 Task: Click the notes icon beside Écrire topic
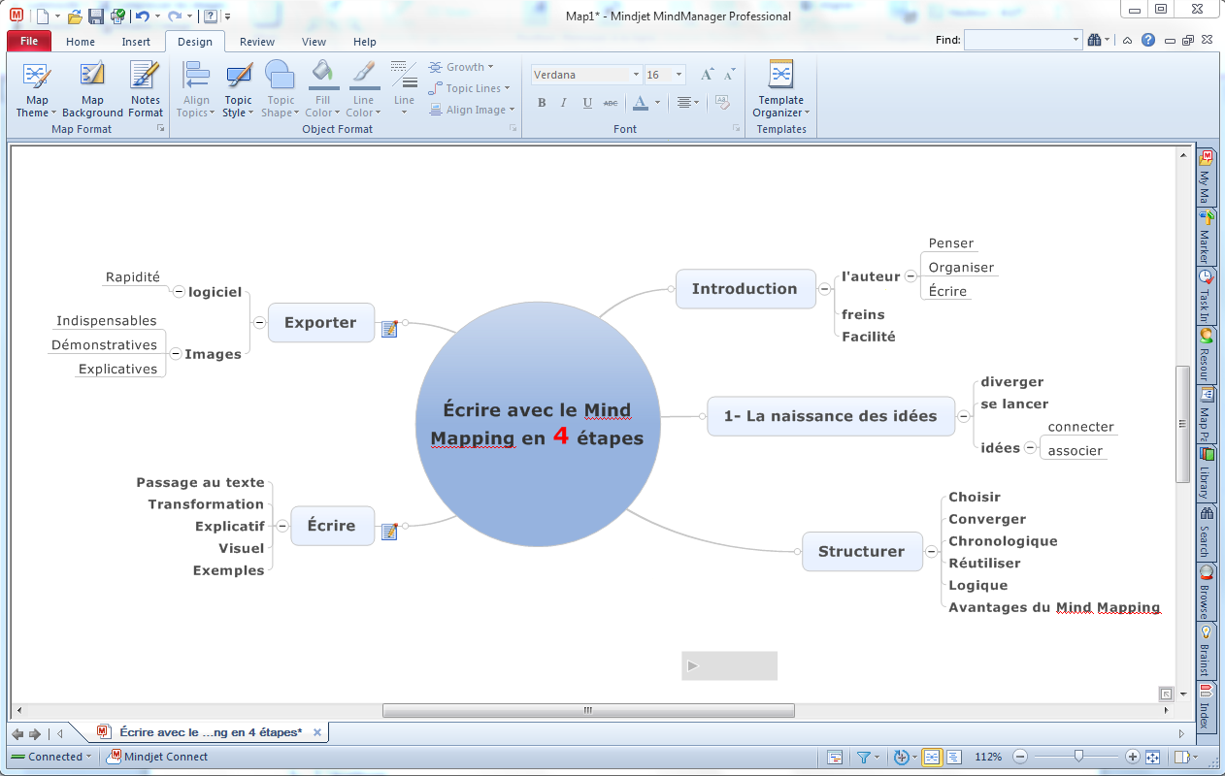[x=389, y=531]
